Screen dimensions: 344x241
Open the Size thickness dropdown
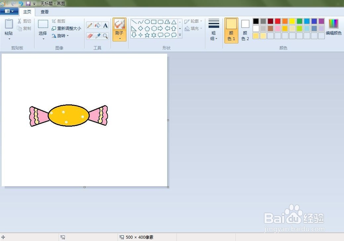(214, 30)
